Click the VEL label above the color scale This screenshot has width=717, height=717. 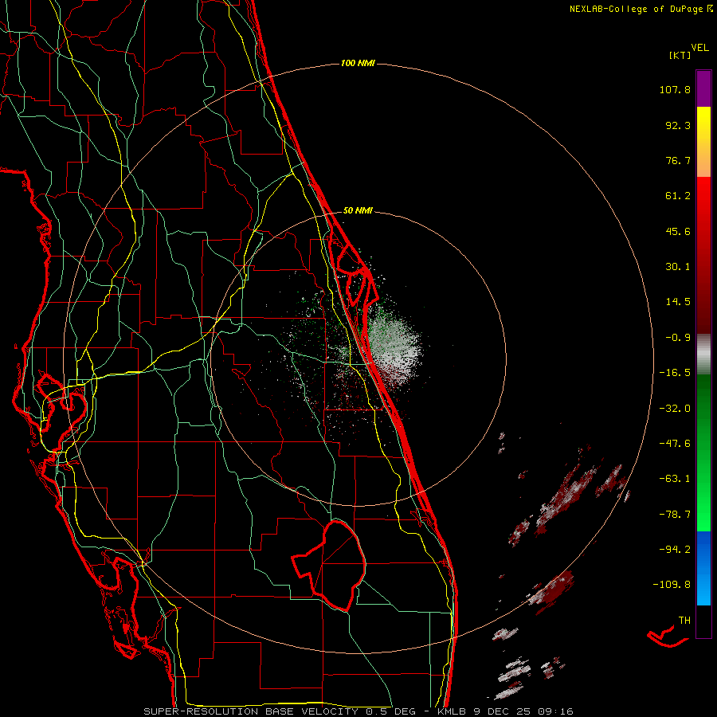point(699,48)
